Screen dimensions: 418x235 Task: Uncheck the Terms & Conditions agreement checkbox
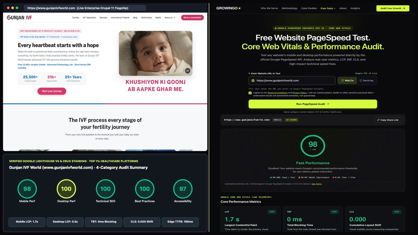(x=250, y=93)
